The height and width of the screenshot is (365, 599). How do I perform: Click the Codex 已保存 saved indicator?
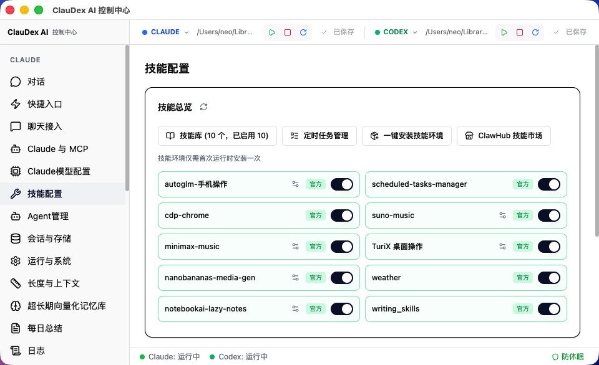pyautogui.click(x=570, y=32)
